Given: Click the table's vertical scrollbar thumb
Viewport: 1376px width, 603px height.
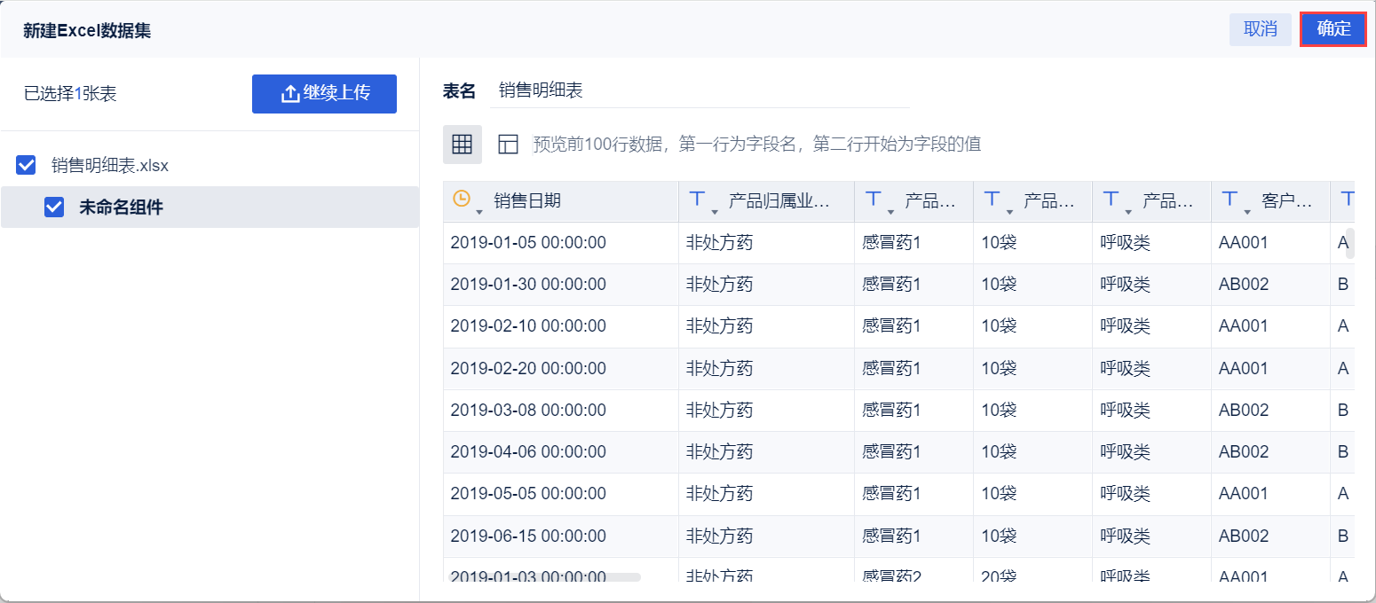Looking at the screenshot, I should 1350,243.
